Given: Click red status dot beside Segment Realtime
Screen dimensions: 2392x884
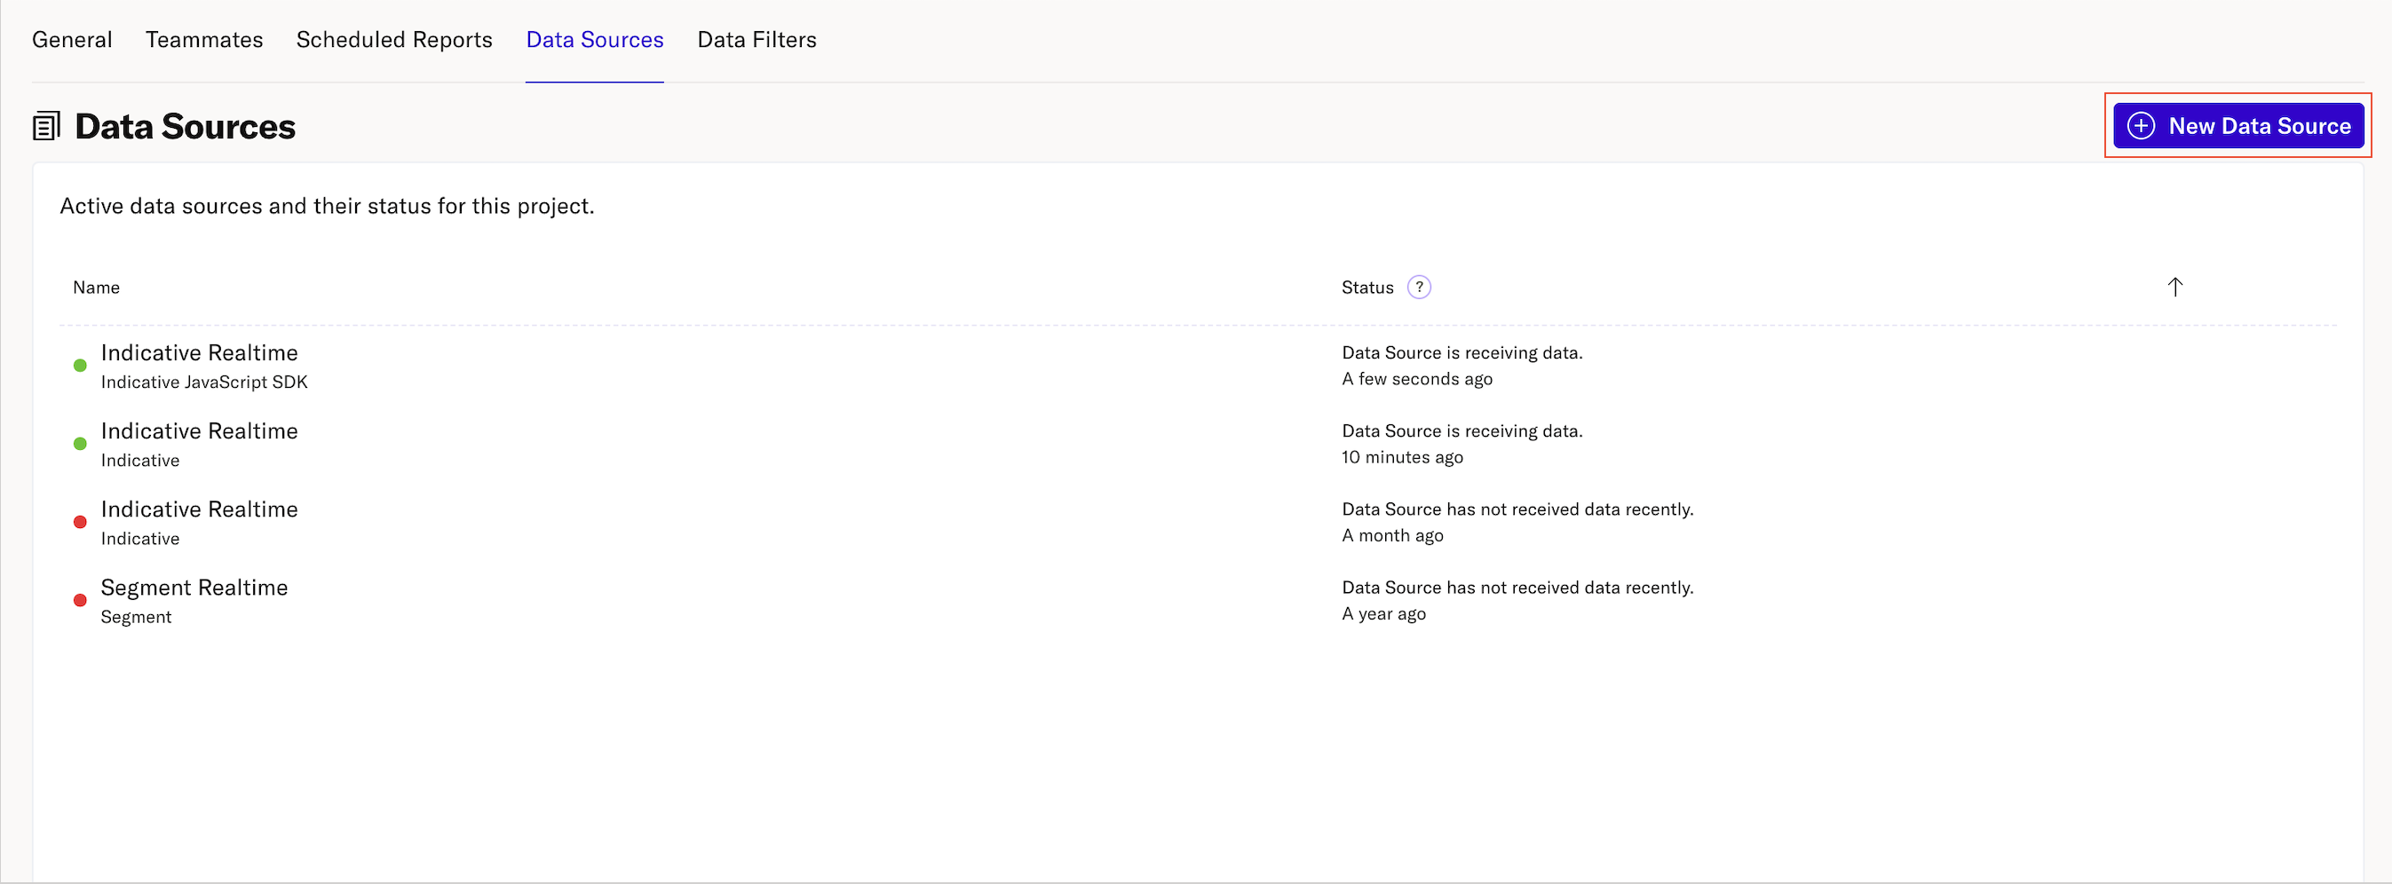Looking at the screenshot, I should tap(80, 600).
